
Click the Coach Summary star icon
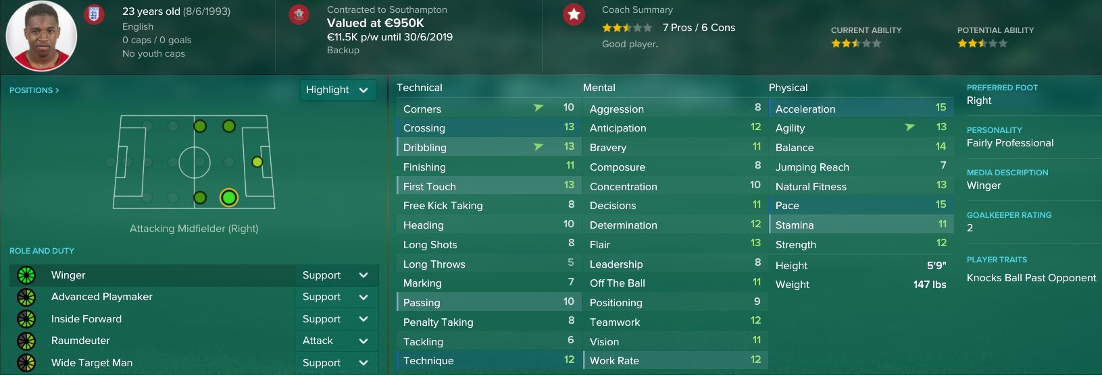point(574,14)
